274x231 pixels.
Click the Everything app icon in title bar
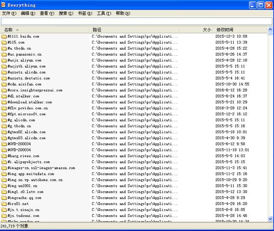4,5
